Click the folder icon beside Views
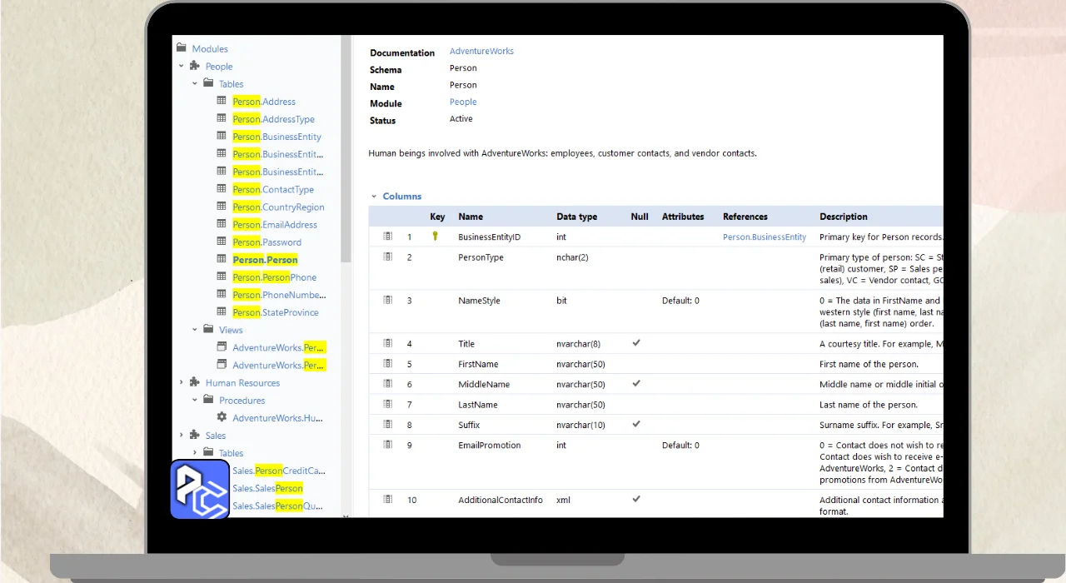Viewport: 1066px width, 583px height. pos(208,330)
